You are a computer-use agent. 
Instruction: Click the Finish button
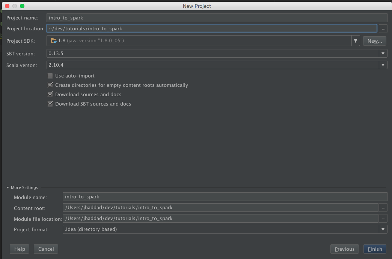click(374, 249)
